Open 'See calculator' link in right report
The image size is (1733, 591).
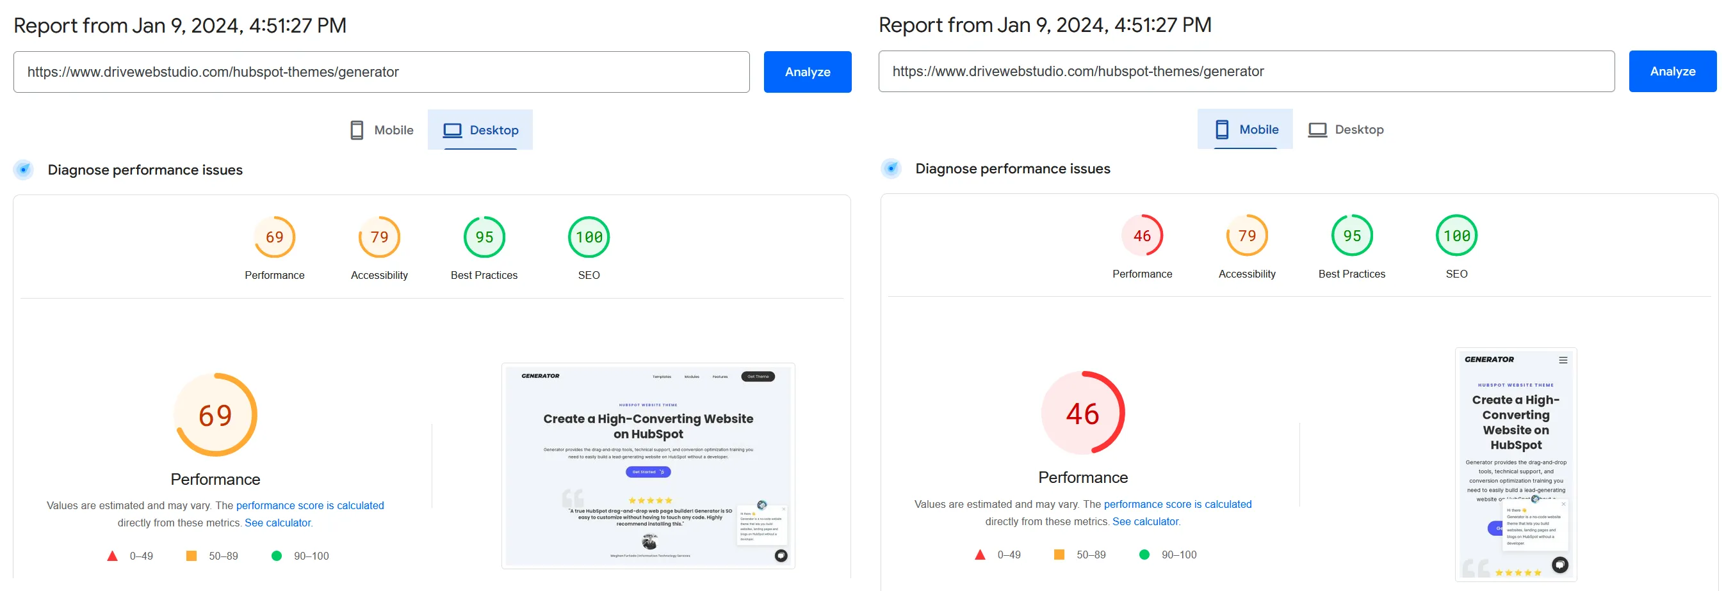1145,521
